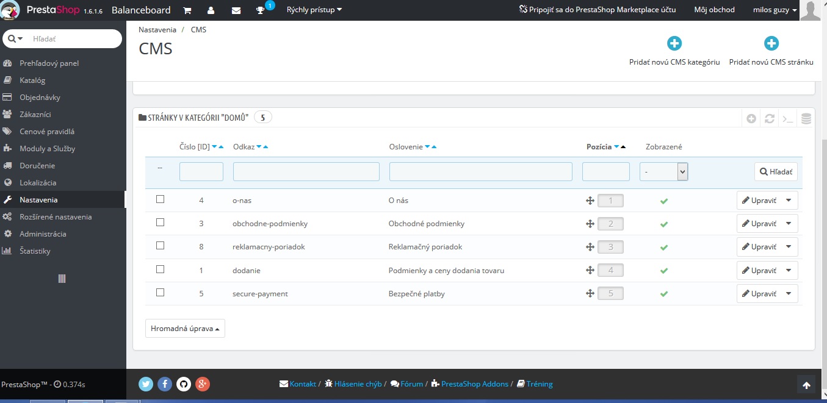Expand actions arrow beside Upraviť for reklamacny-poriadok

point(789,246)
